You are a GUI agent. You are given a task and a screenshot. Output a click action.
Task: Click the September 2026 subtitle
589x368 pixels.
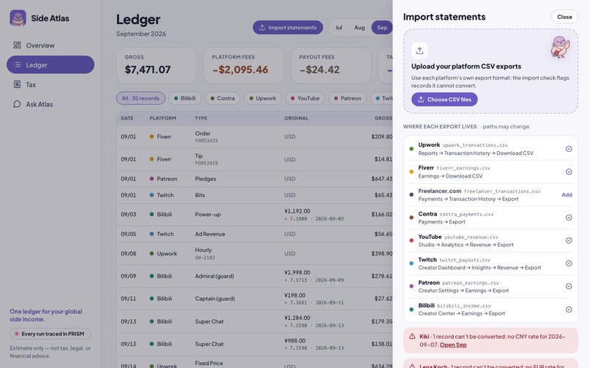[141, 34]
